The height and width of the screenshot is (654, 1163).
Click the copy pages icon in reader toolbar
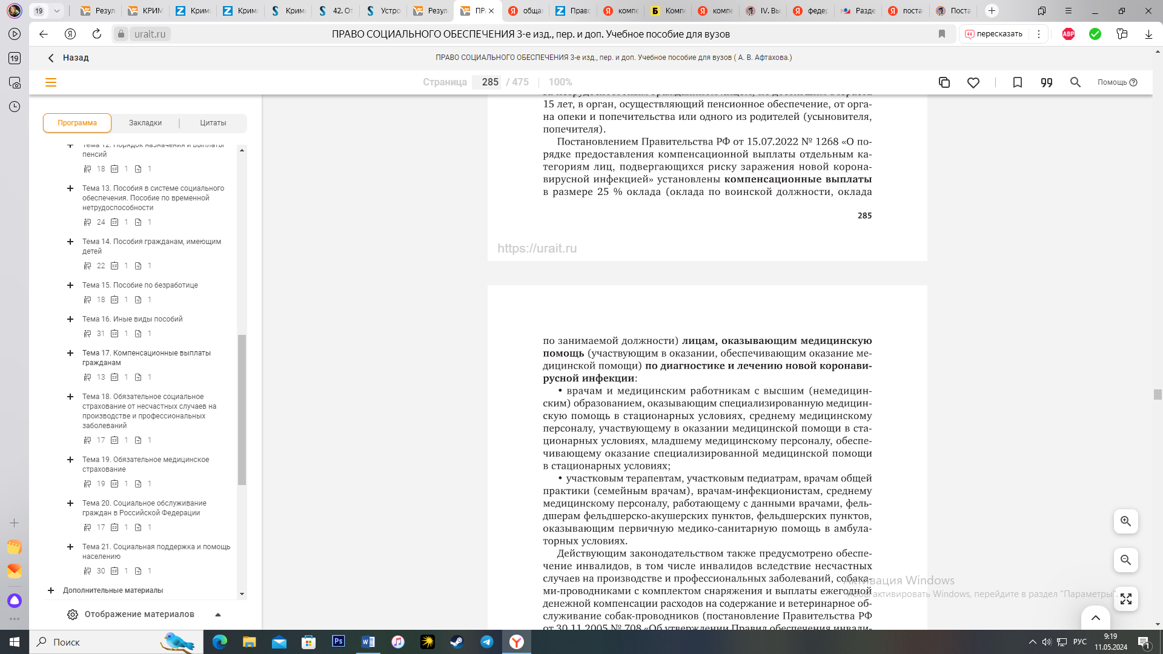[x=944, y=82]
